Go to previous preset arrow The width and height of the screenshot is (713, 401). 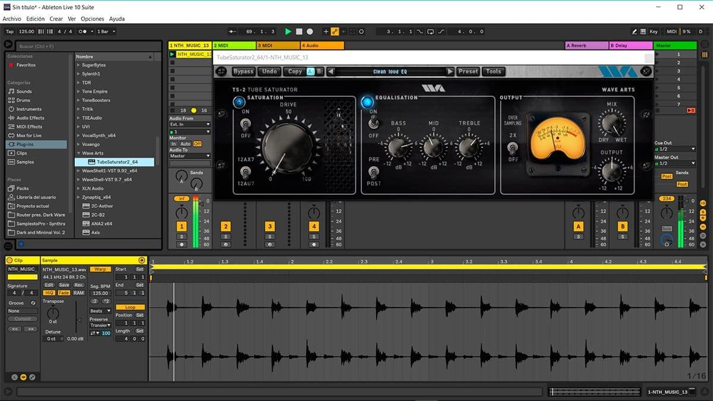pos(330,71)
